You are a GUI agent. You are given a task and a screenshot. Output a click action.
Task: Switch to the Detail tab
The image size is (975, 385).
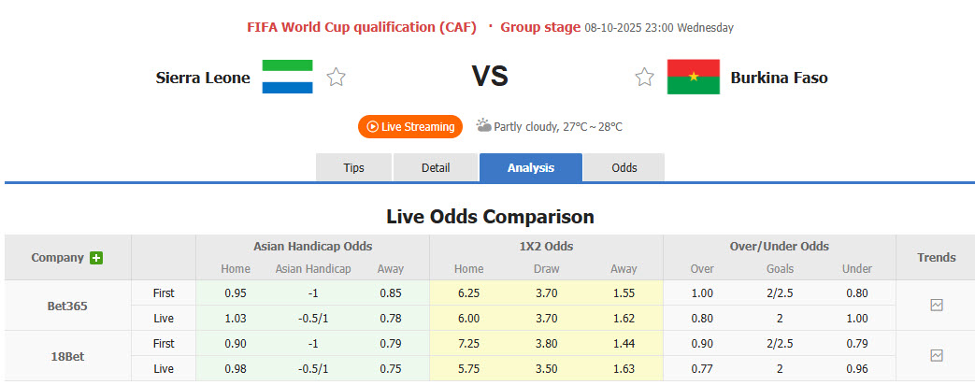coord(436,168)
